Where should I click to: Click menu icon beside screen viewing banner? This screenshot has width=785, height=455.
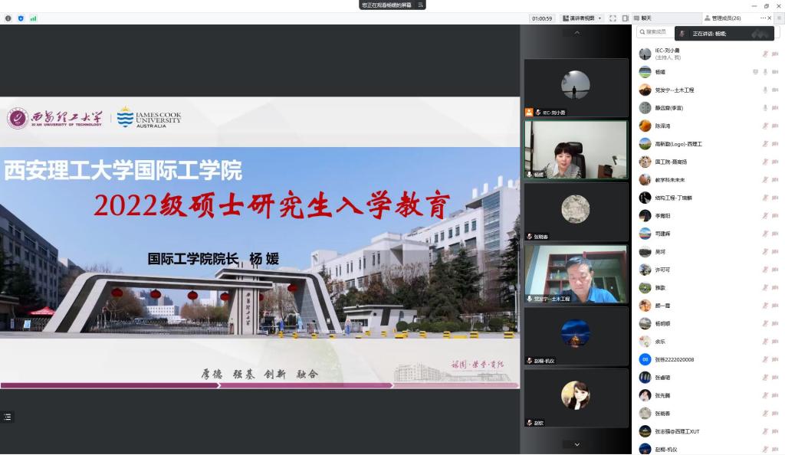tap(420, 5)
